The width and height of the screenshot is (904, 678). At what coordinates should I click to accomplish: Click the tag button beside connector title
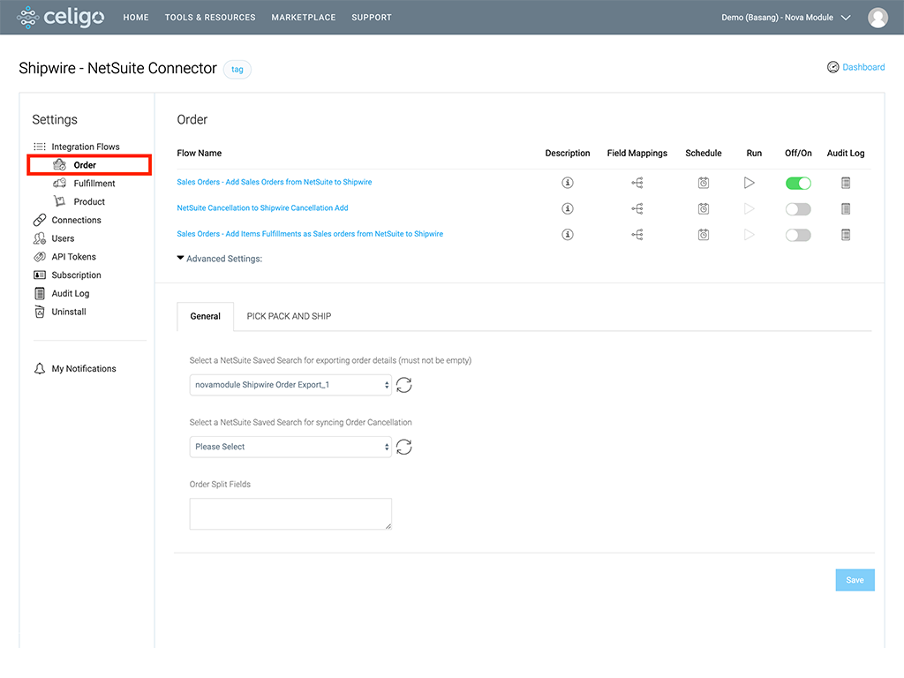[237, 69]
